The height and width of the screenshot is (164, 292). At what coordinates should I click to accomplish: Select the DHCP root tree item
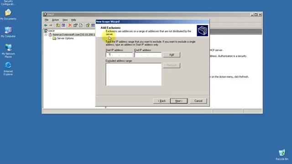point(52,31)
